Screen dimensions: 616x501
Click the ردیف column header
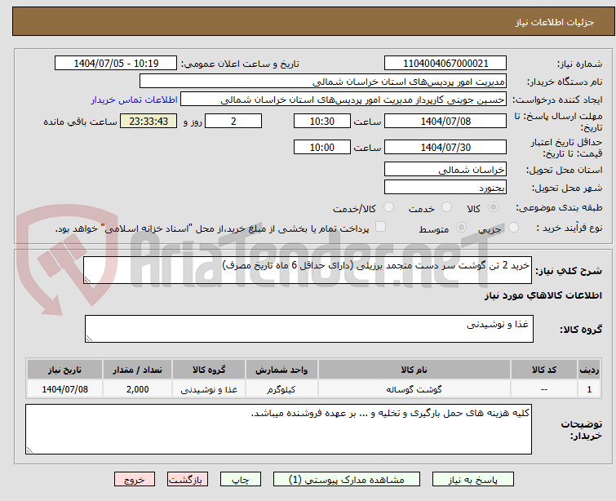[x=589, y=370]
